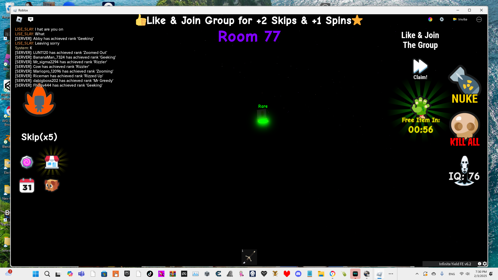The image size is (498, 280).
Task: Open the shop storefront icon
Action: (52, 162)
